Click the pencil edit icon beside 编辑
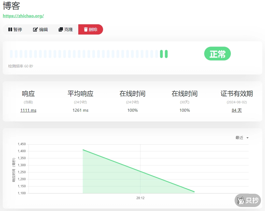Screen dimensions: 265x211 pos(35,29)
